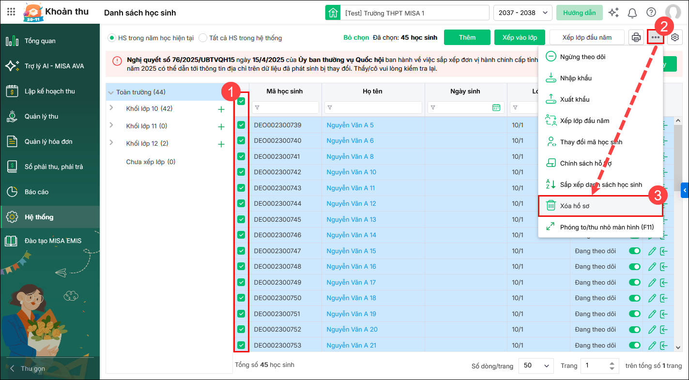Click the plus icon next to Khối lớp 10
689x380 pixels.
[221, 109]
